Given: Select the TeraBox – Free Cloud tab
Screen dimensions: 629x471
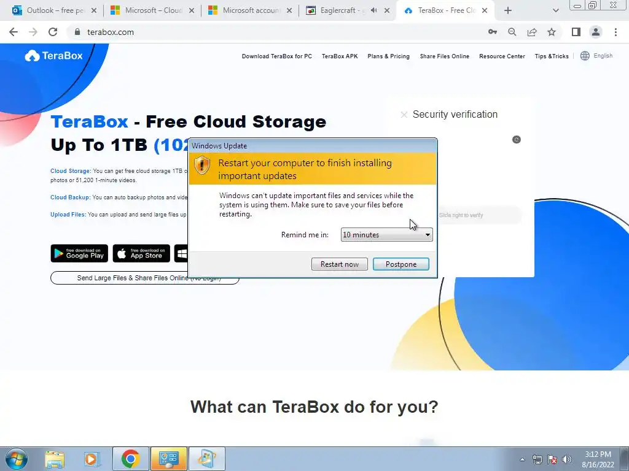Looking at the screenshot, I should coord(445,10).
